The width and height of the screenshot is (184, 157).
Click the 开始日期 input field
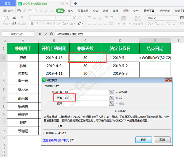tap(86, 92)
